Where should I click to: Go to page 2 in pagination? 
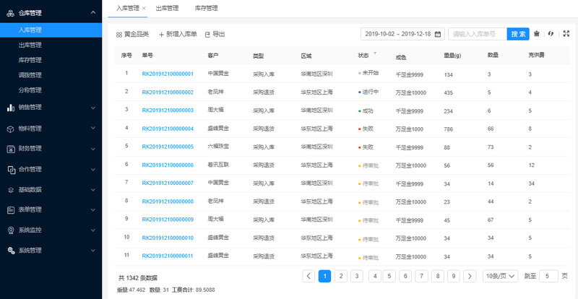tap(341, 276)
